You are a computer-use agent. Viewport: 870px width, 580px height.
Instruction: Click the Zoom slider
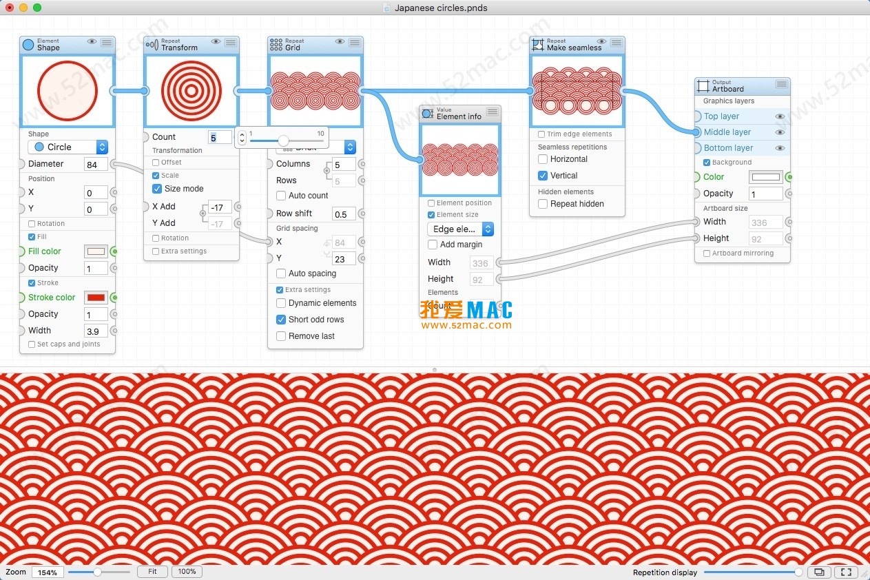(x=99, y=572)
